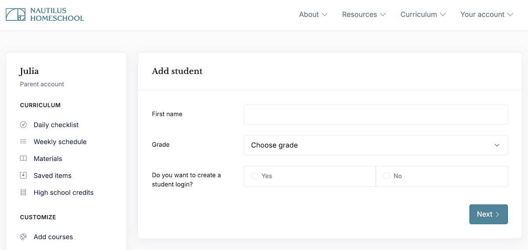
Task: Click the Daily checklist checkmark icon
Action: 23,125
